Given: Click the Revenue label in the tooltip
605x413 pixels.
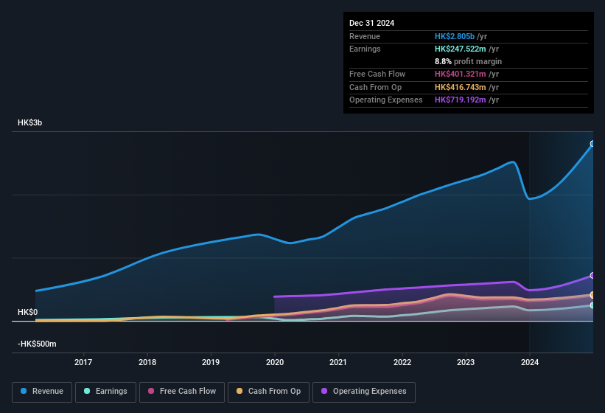Looking at the screenshot, I should tap(365, 36).
